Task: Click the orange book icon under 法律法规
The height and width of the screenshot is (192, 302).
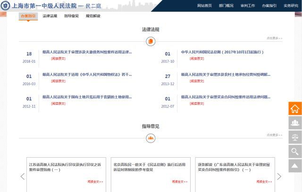Action: (x=151, y=41)
